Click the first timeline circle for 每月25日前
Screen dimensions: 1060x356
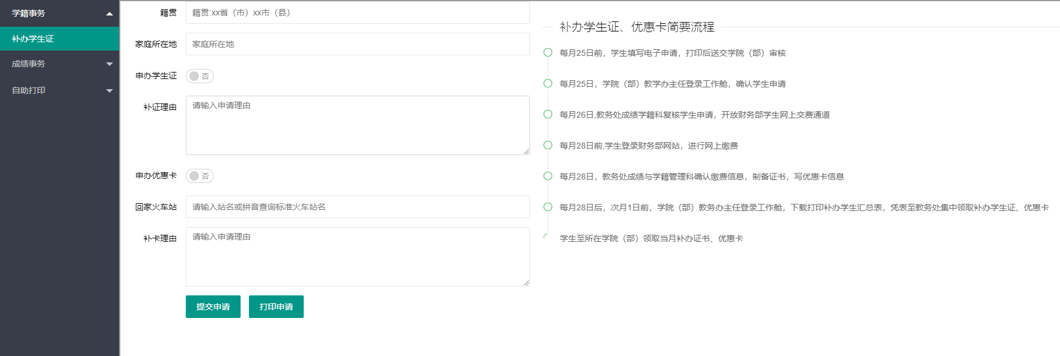pos(548,52)
